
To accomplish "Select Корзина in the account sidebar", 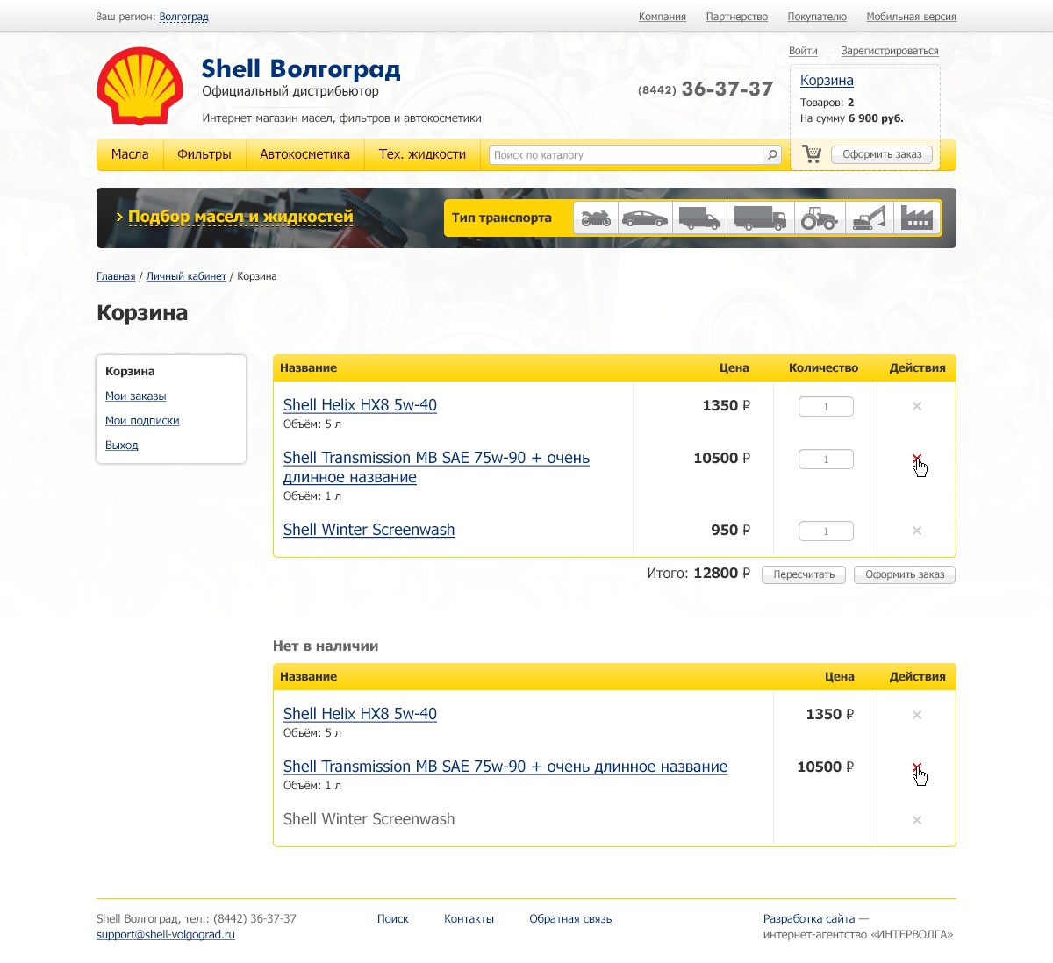I will (x=130, y=371).
